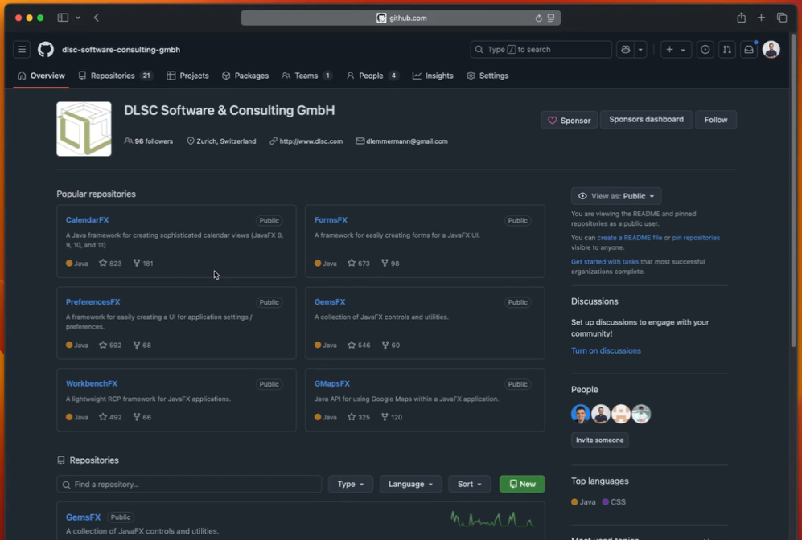The height and width of the screenshot is (540, 802).
Task: Open the Sponsors dashboard button
Action: (646, 120)
